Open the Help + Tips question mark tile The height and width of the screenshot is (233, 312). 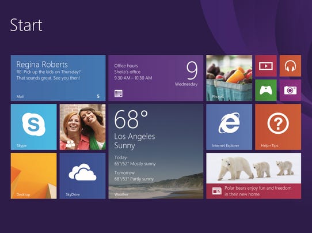278,127
